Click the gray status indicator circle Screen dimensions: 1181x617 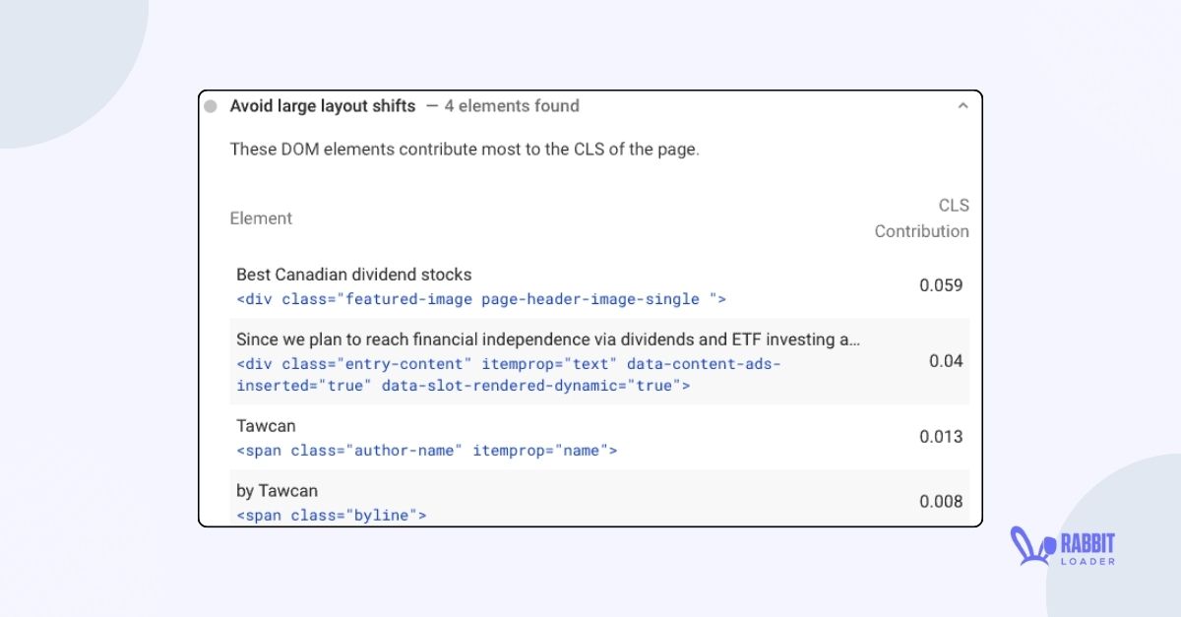pos(210,105)
